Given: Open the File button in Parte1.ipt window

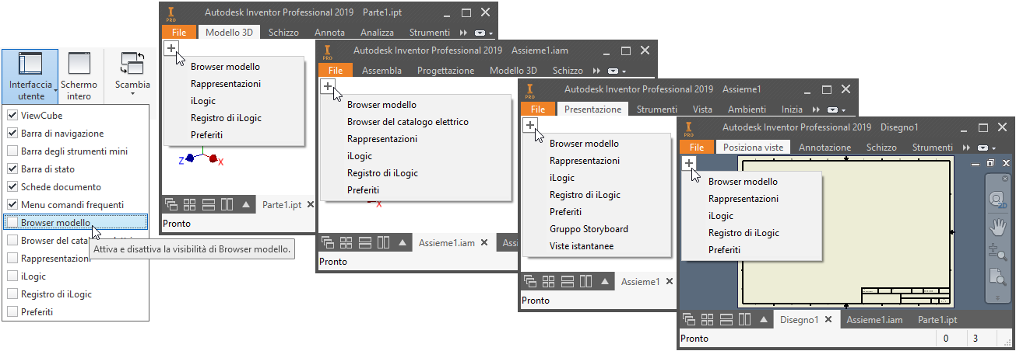Looking at the screenshot, I should point(178,33).
